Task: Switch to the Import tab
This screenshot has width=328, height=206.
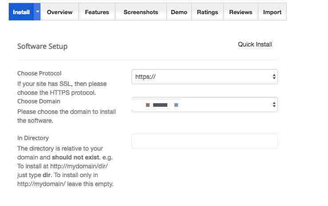Action: tap(272, 12)
